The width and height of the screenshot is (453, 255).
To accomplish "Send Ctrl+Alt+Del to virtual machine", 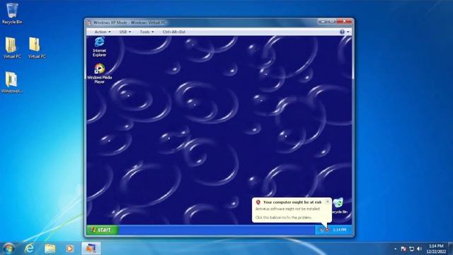I will click(x=174, y=32).
